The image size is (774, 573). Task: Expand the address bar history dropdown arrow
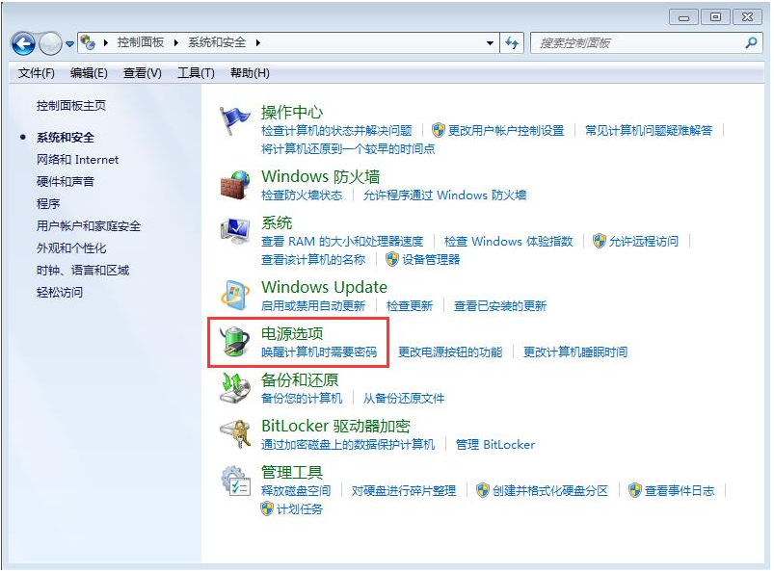click(491, 43)
